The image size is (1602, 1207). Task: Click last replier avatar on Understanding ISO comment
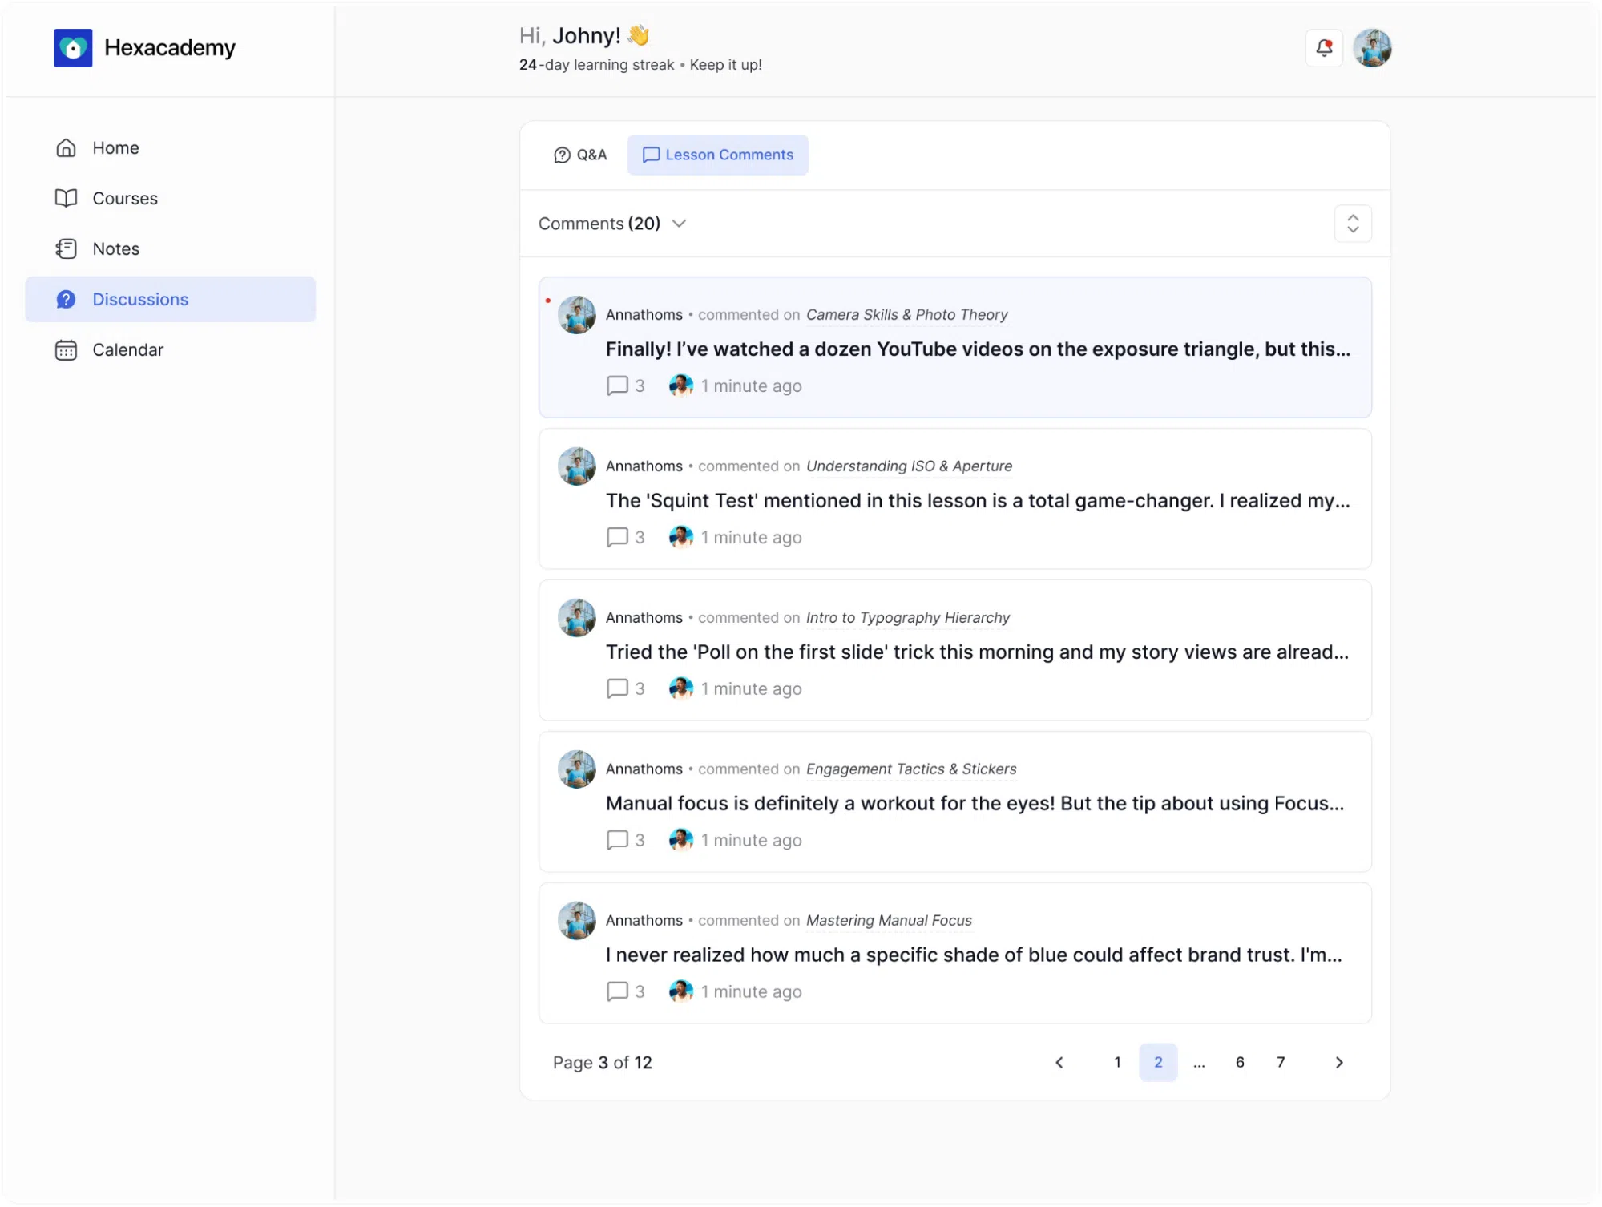[681, 538]
